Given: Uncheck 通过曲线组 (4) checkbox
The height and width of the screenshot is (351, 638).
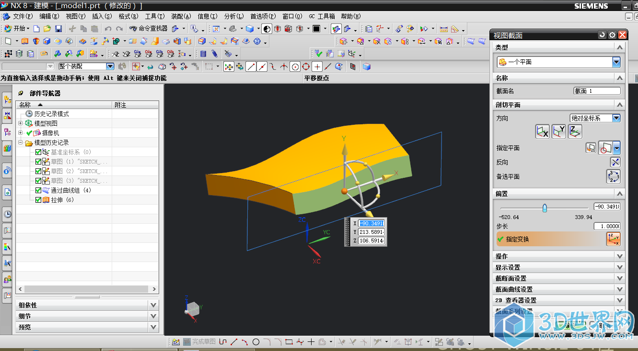Looking at the screenshot, I should pos(38,190).
